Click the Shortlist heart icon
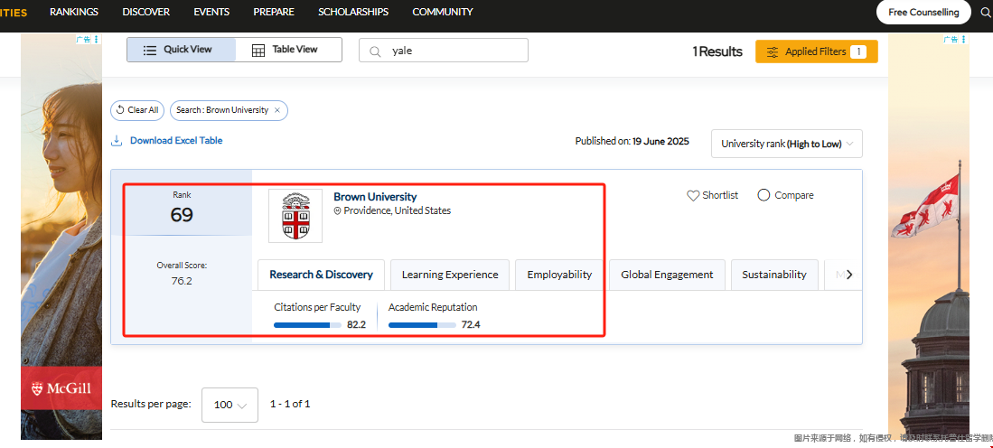Screen dimensions: 993x448 coord(693,195)
